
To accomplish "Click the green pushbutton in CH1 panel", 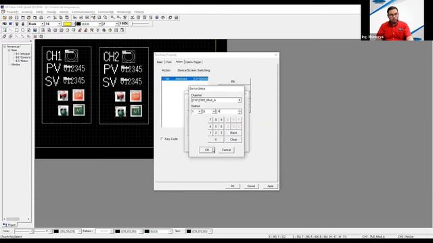I will [x=63, y=111].
